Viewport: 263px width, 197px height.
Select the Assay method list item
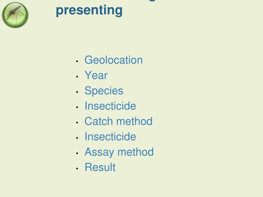coord(119,152)
